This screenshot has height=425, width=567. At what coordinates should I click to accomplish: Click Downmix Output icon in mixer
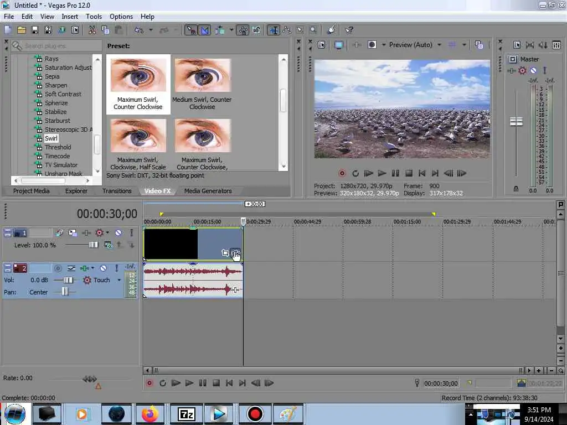click(530, 45)
